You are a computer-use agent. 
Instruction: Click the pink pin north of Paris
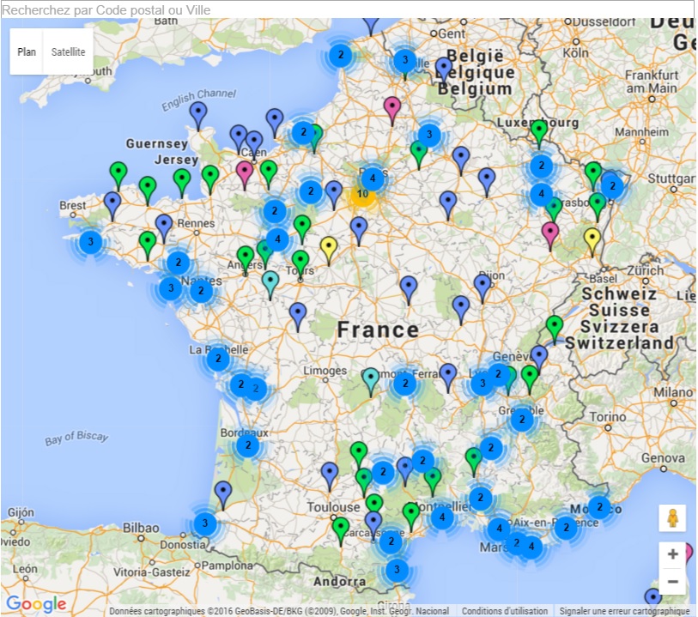click(x=392, y=108)
